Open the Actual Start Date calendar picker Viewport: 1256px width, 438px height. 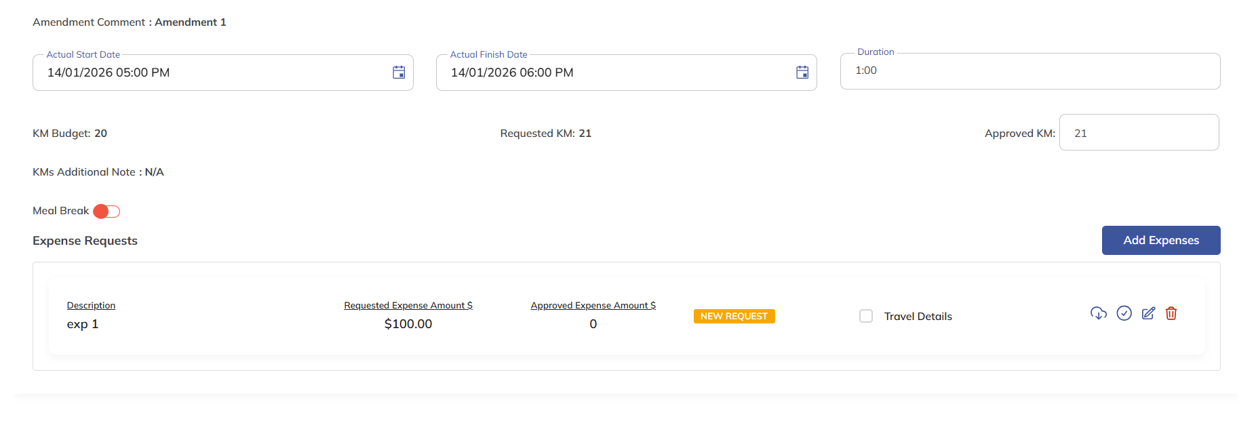[399, 73]
